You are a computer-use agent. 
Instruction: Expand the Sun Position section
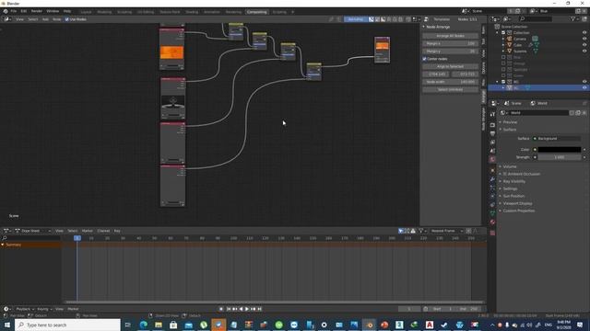(513, 196)
